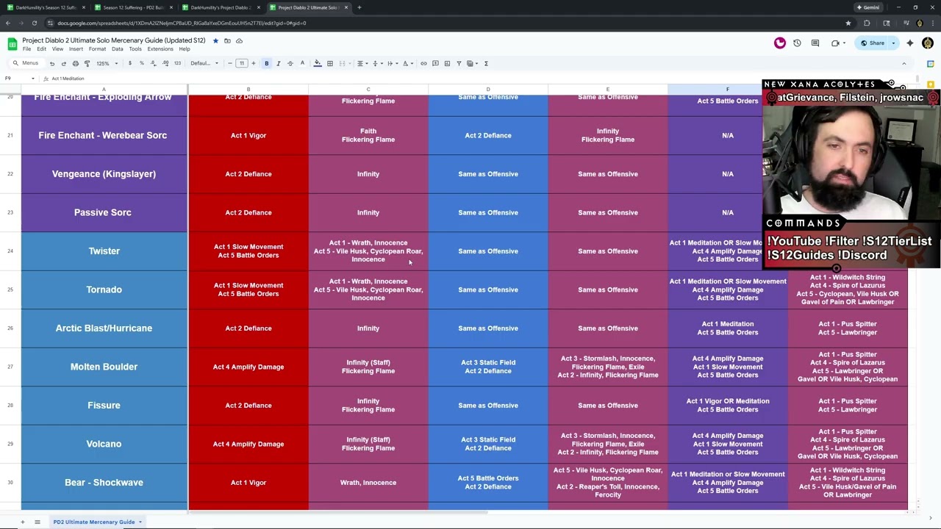Screen dimensions: 941x529
Task: Switch to Season 12 Suffering PD2 browser tab
Action: click(132, 7)
